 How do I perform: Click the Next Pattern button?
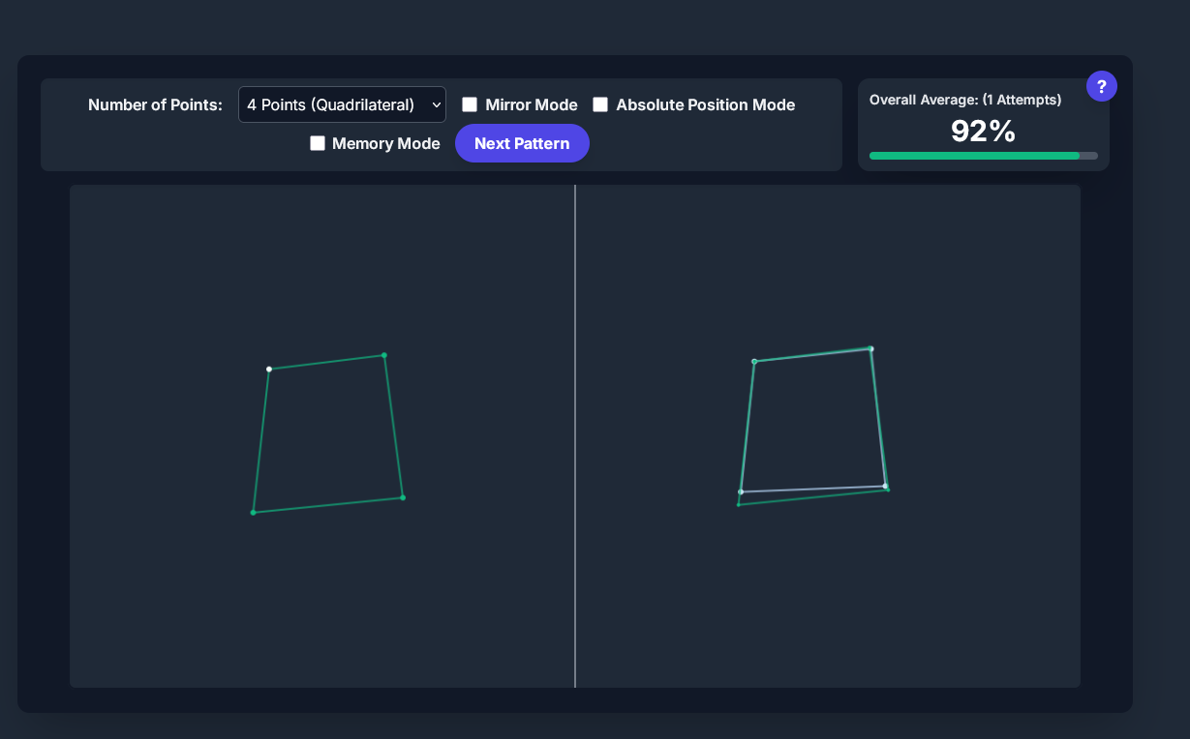click(522, 143)
